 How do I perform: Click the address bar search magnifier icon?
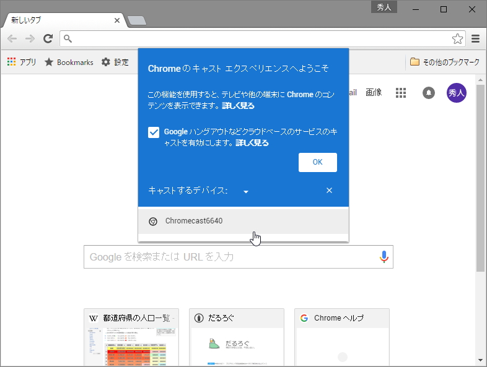[68, 39]
